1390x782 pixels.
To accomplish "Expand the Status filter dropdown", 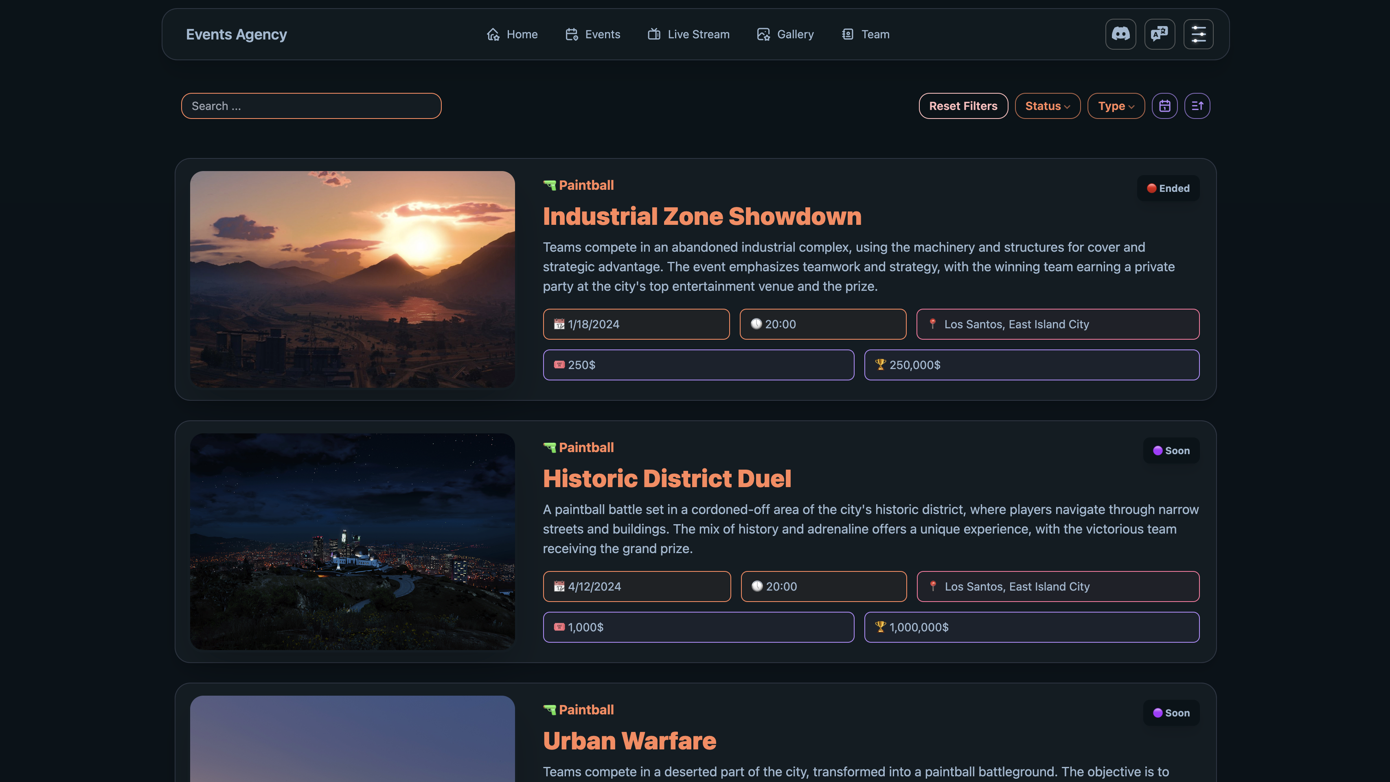I will [1047, 106].
